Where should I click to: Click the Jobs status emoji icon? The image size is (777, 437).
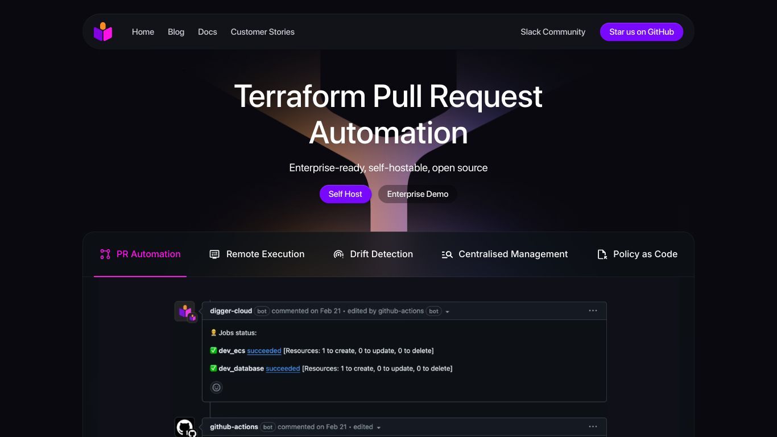tap(213, 332)
